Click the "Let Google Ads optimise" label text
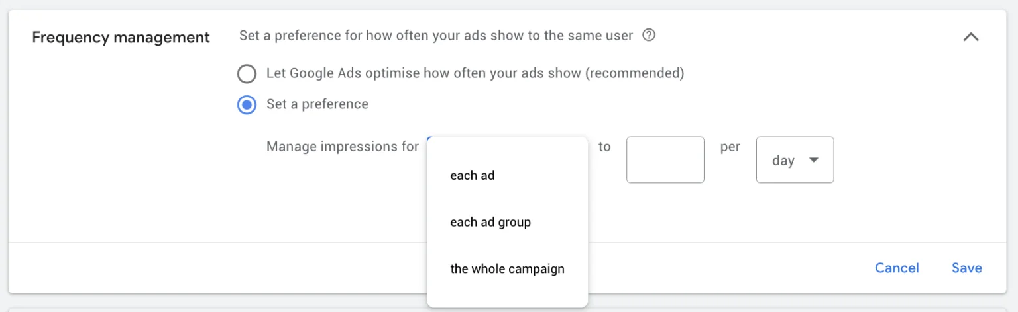 [424, 73]
